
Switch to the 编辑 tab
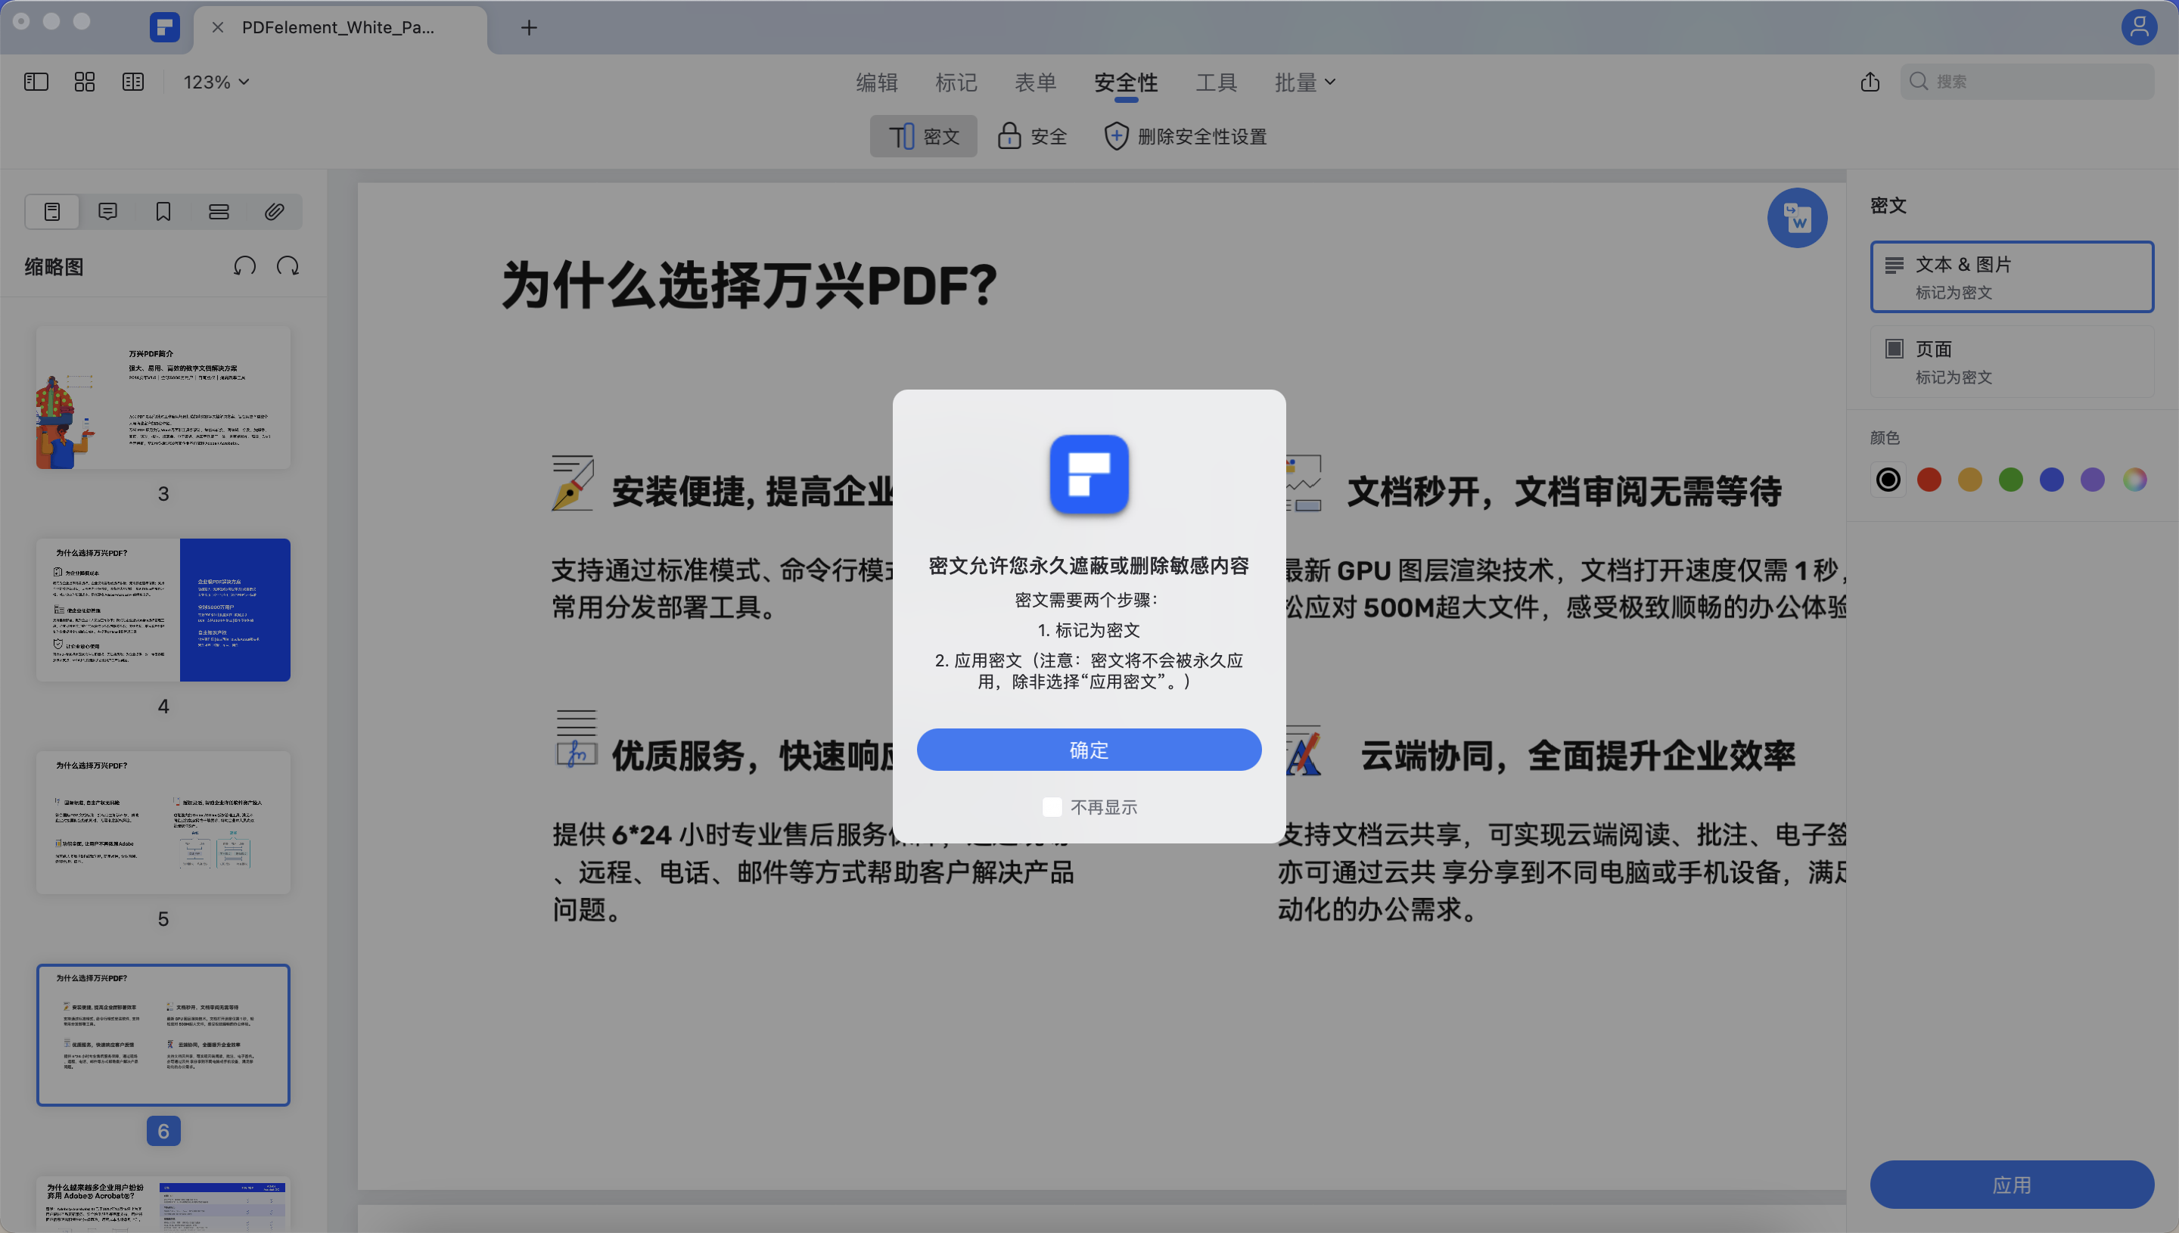[876, 81]
